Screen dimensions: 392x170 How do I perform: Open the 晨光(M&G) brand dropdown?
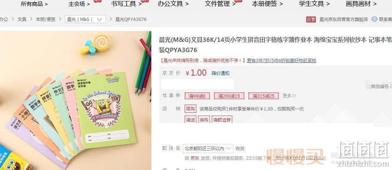(x=85, y=19)
